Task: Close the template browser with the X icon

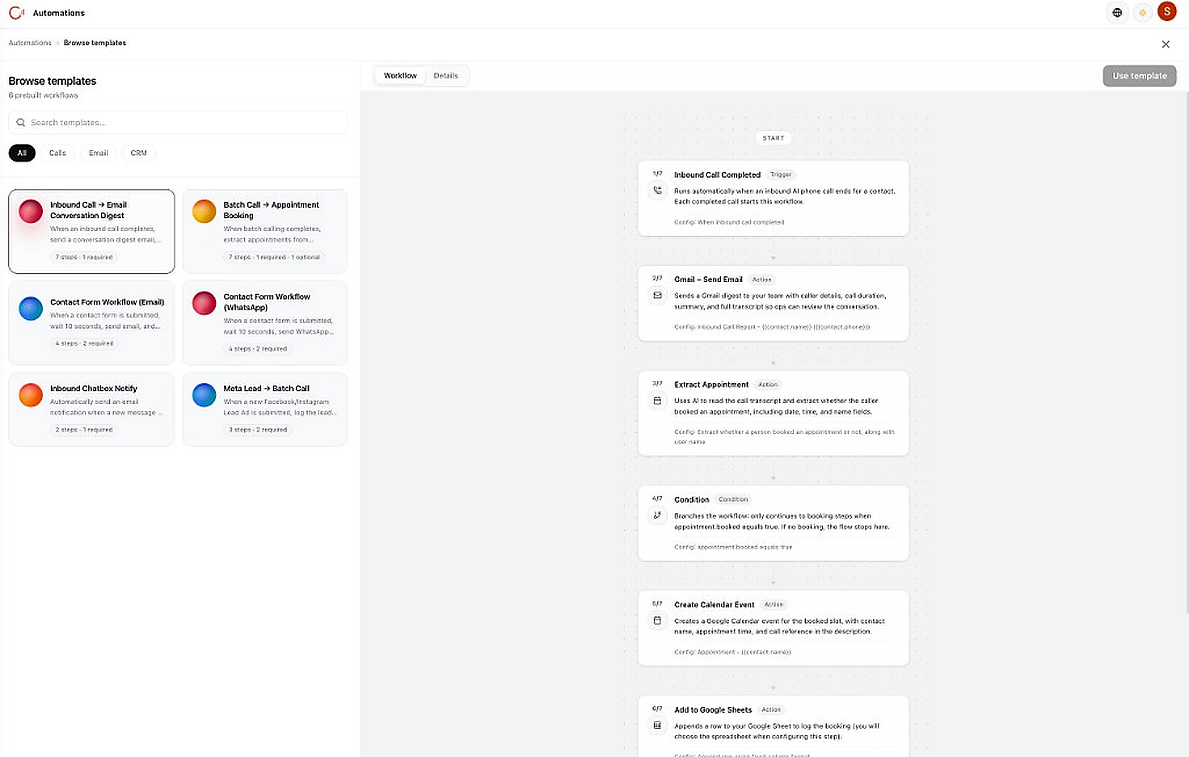Action: [1166, 44]
